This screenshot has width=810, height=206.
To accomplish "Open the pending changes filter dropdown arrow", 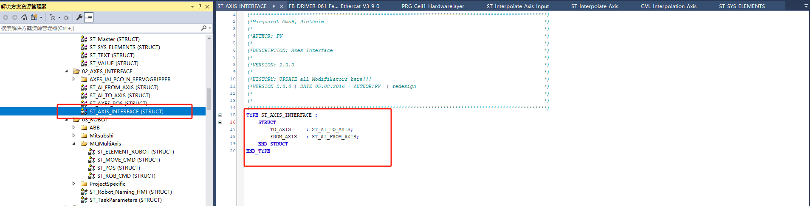I will click(x=59, y=17).
